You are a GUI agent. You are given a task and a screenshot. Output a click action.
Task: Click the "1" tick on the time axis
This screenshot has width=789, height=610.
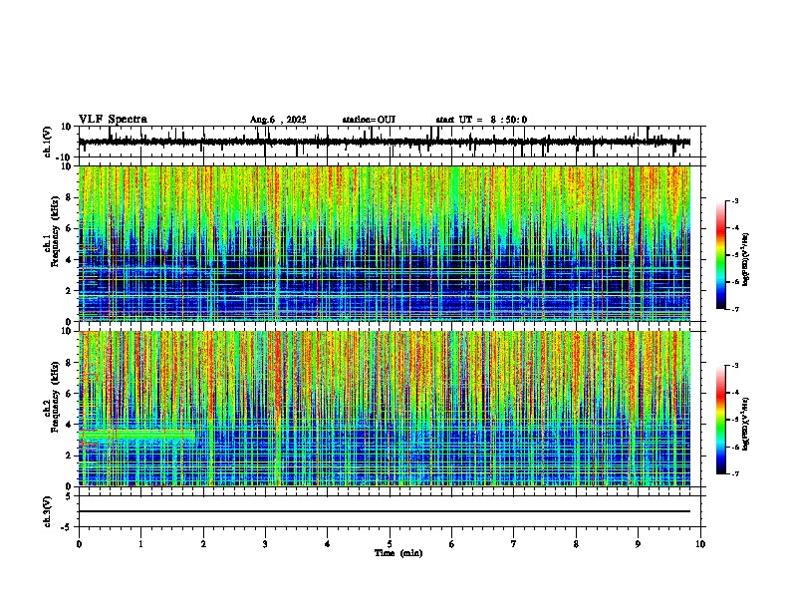(x=140, y=544)
